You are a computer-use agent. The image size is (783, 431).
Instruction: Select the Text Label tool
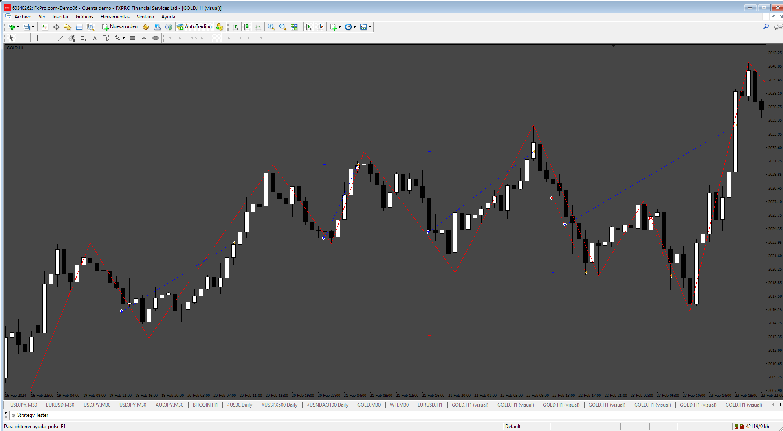106,38
